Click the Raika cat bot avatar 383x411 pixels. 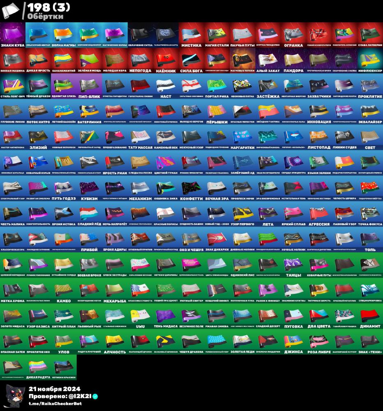[x=14, y=396]
